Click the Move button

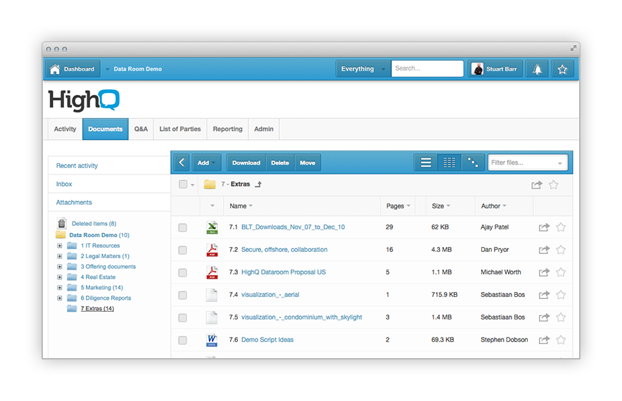pyautogui.click(x=307, y=163)
